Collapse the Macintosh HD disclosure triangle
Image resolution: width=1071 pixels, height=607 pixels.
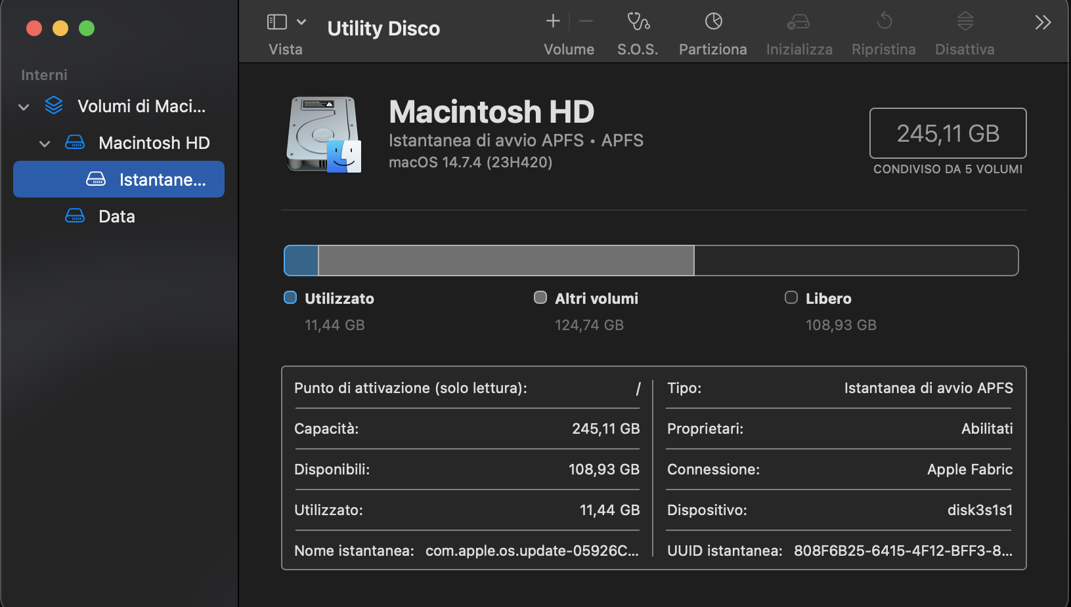44,143
